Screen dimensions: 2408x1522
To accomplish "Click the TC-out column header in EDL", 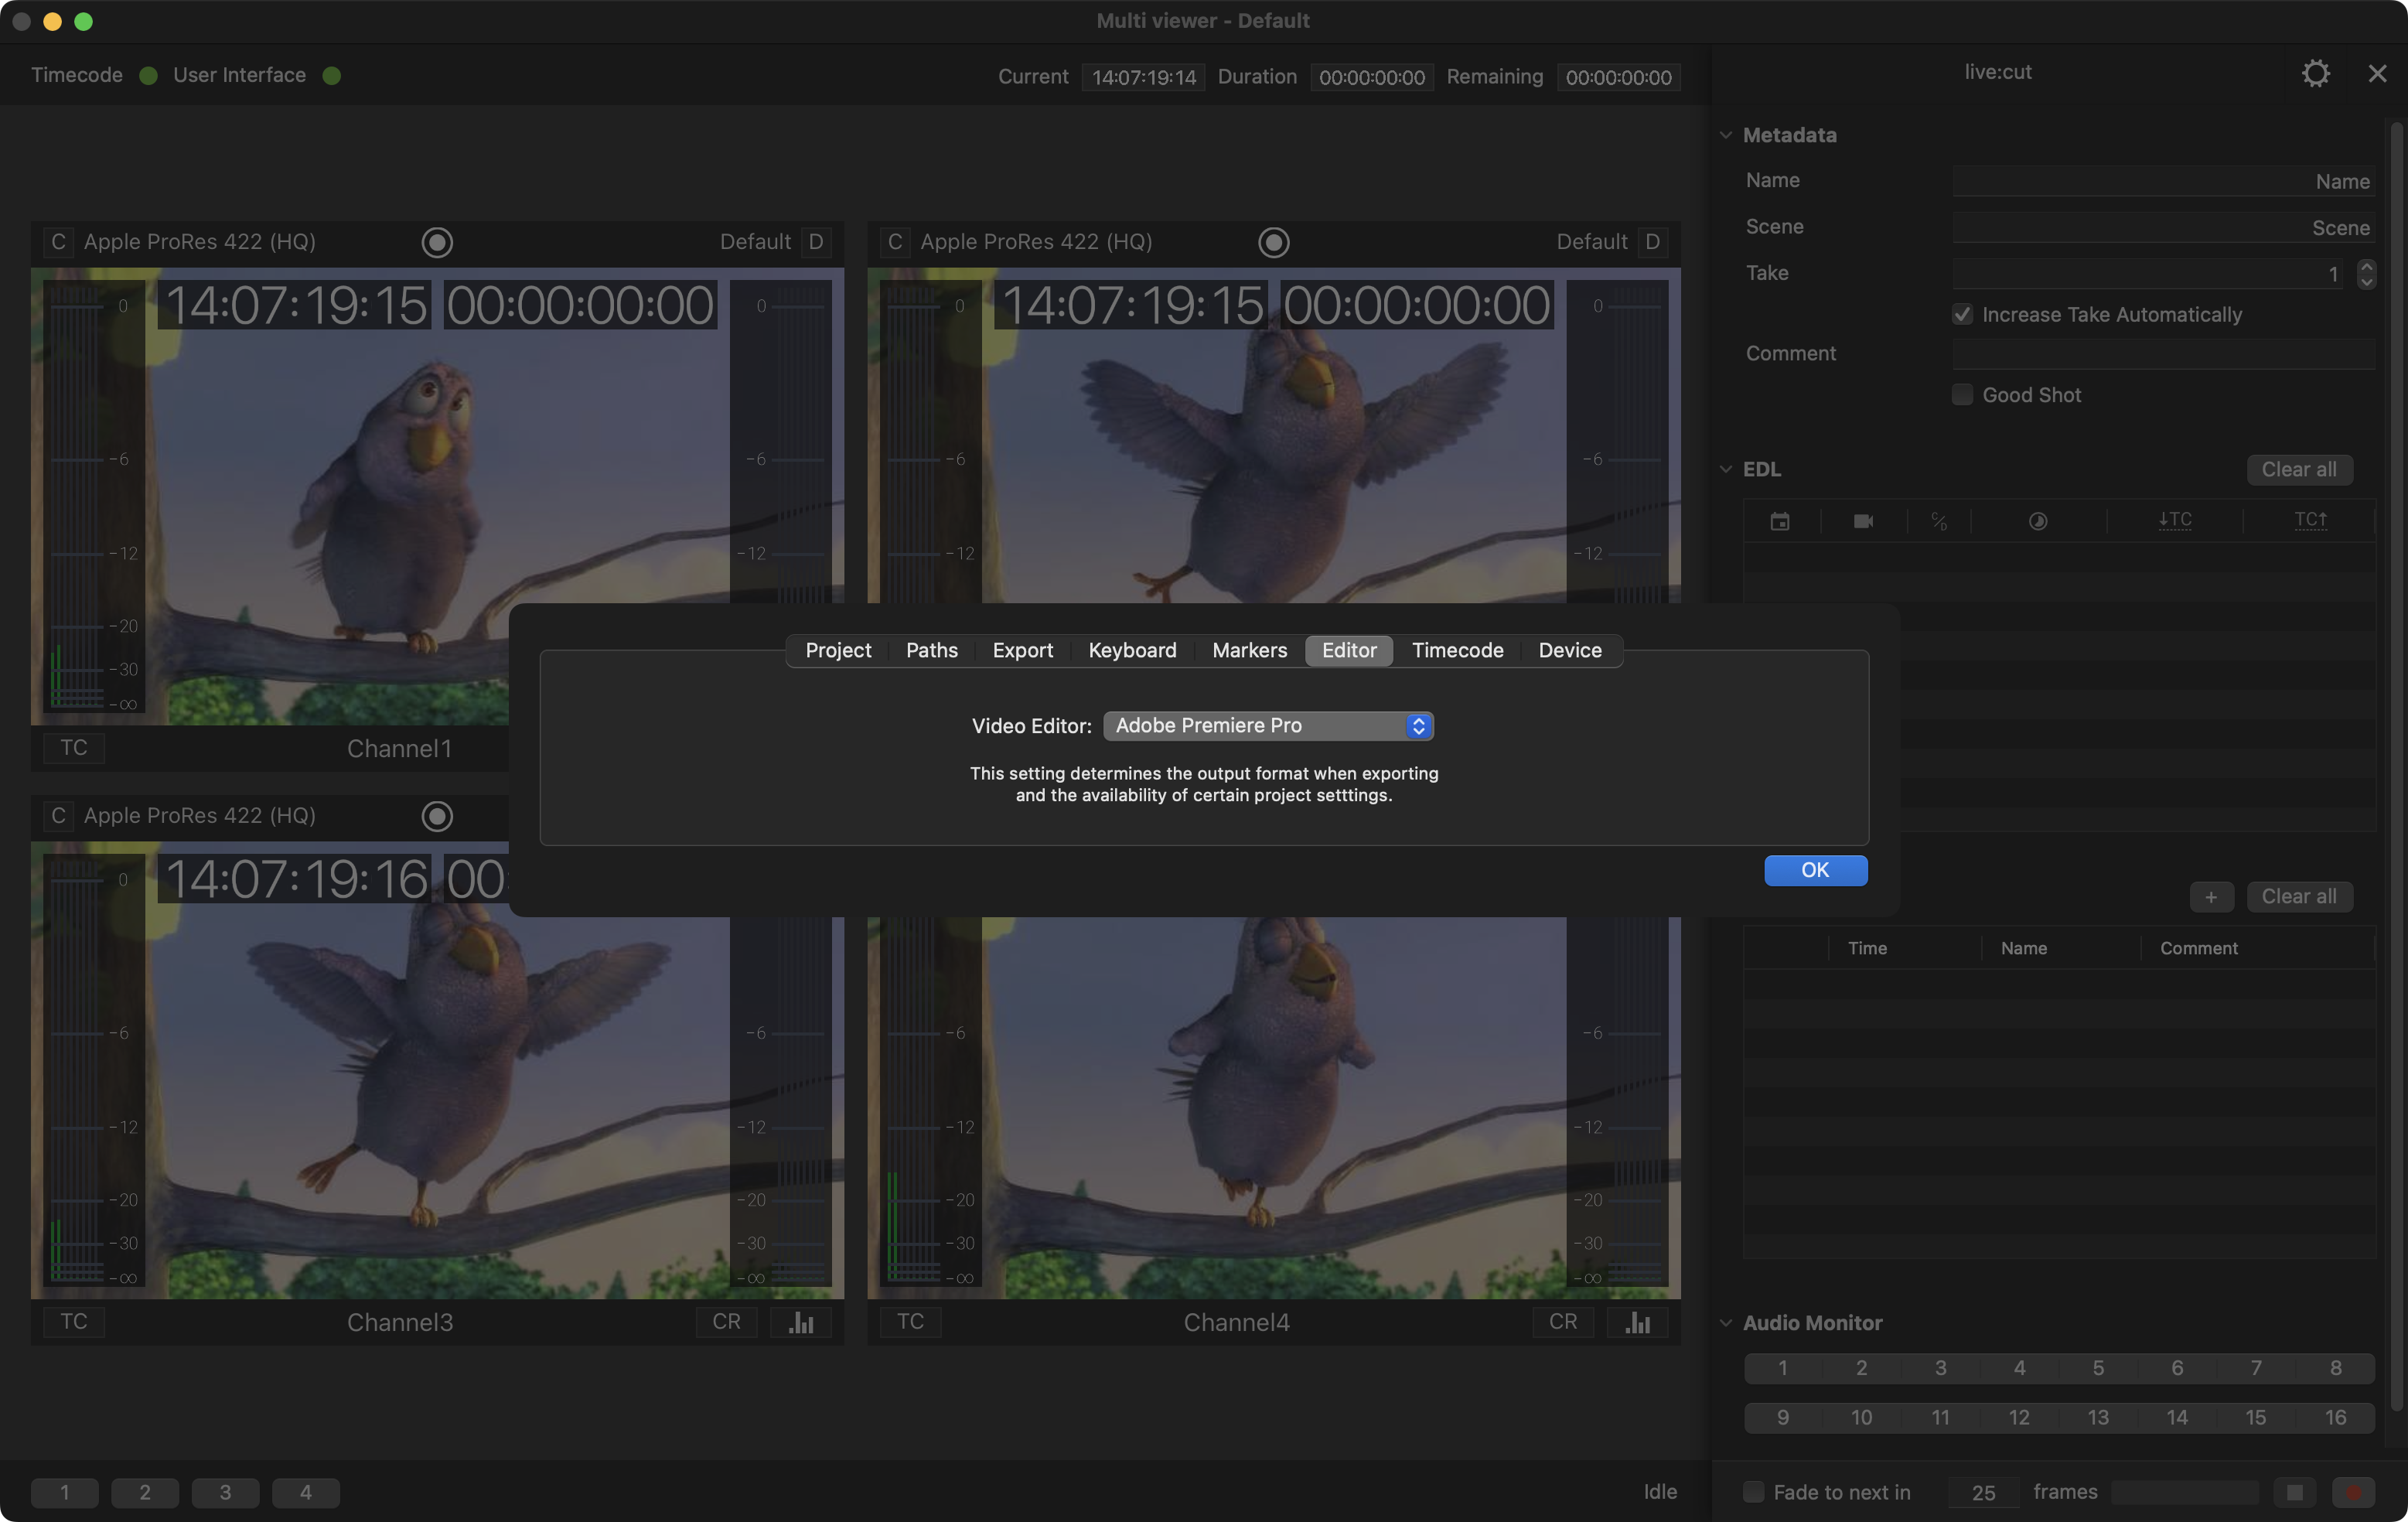I will (x=2310, y=520).
